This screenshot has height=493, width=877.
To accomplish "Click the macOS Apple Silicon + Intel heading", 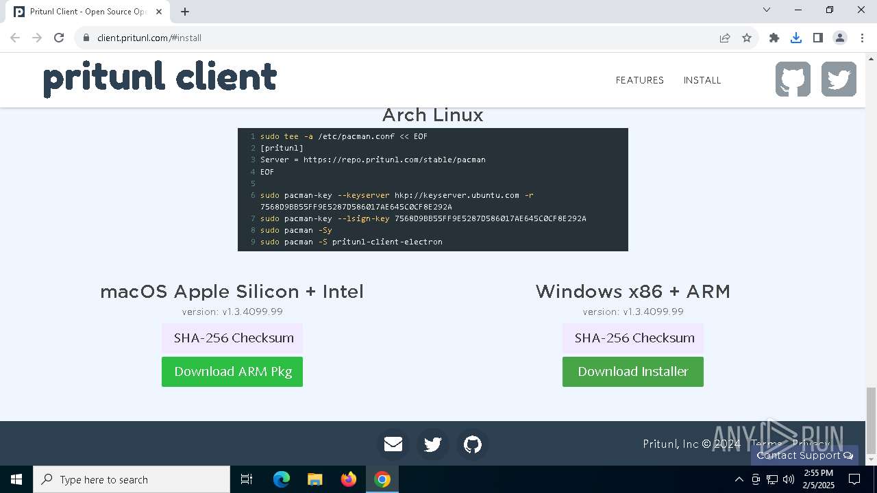I will pos(232,292).
